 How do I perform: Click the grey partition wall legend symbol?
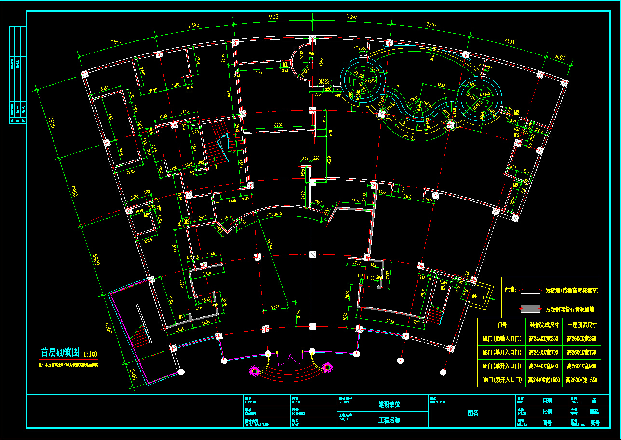[x=530, y=308]
